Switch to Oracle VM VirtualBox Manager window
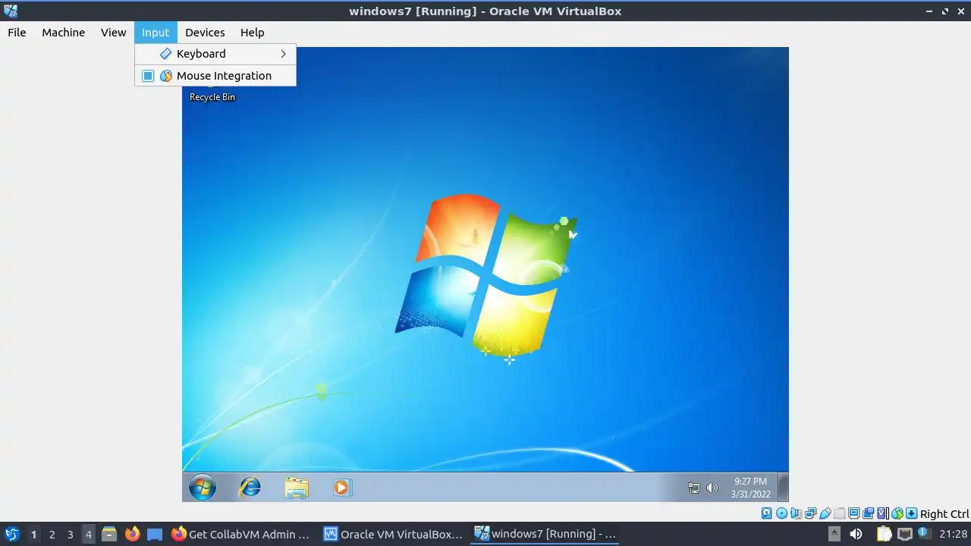This screenshot has height=546, width=971. tap(393, 534)
